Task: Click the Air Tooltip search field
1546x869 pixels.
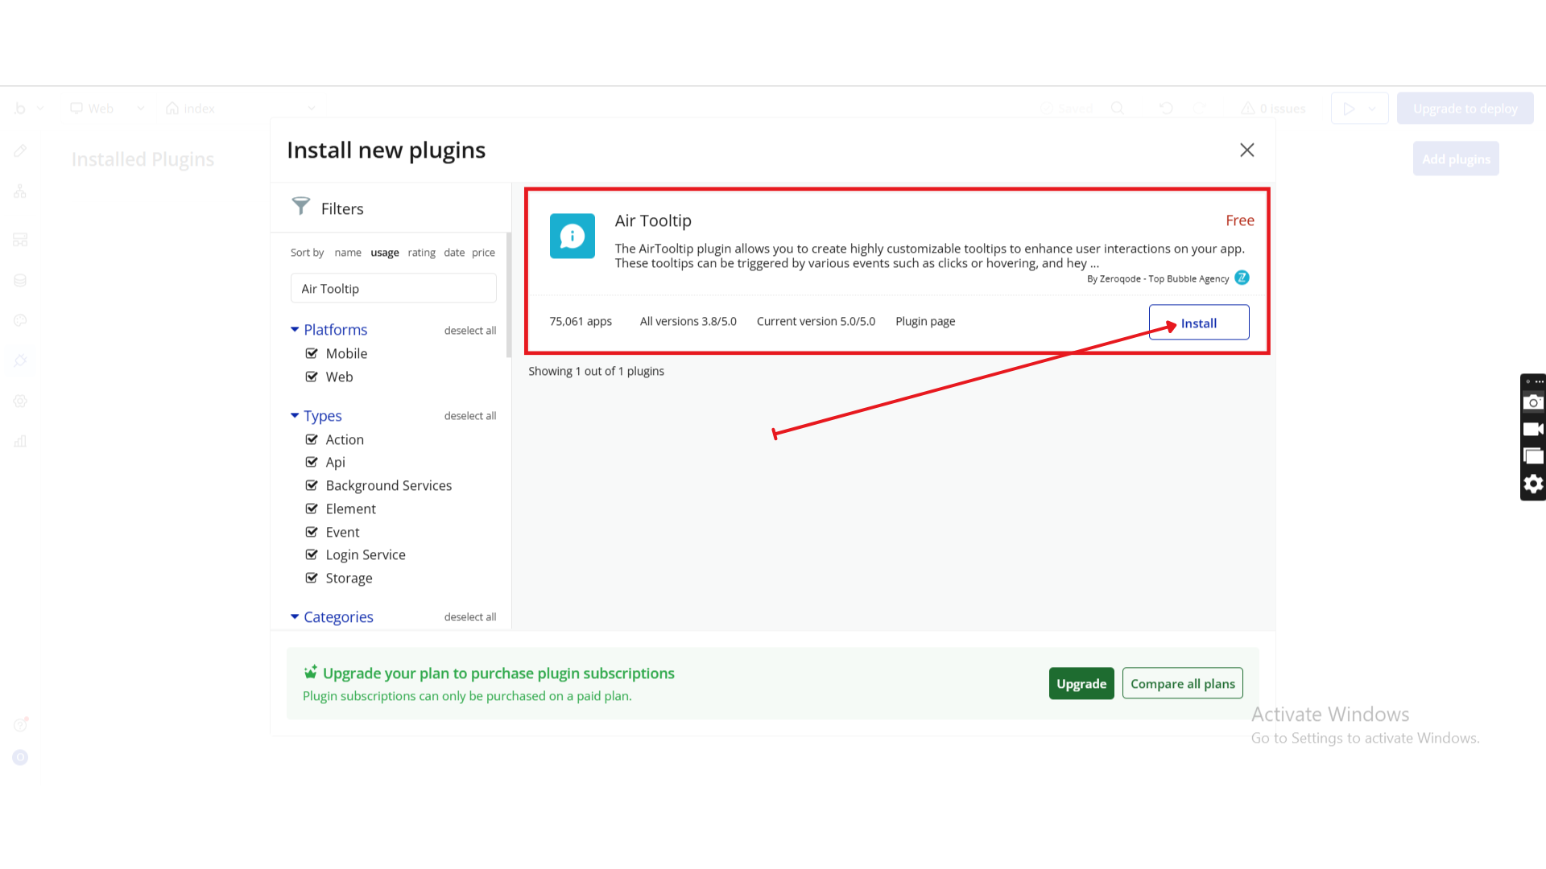Action: (x=393, y=289)
